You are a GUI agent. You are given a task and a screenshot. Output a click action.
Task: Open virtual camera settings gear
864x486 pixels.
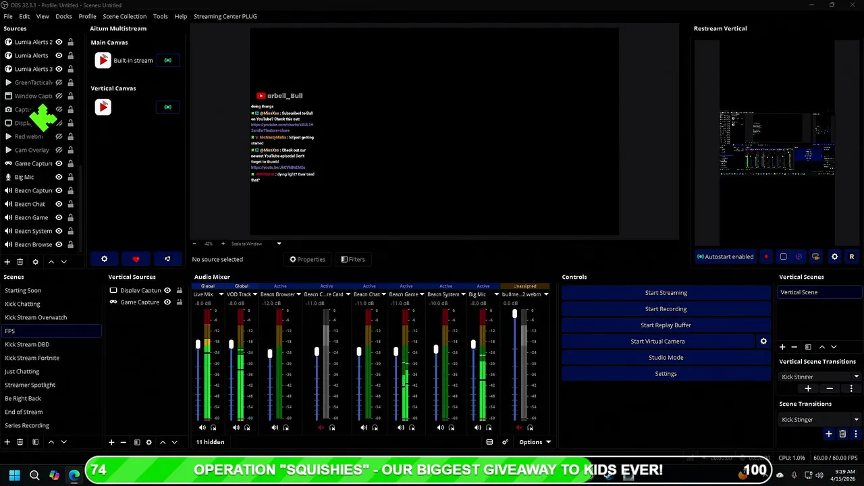pos(763,342)
